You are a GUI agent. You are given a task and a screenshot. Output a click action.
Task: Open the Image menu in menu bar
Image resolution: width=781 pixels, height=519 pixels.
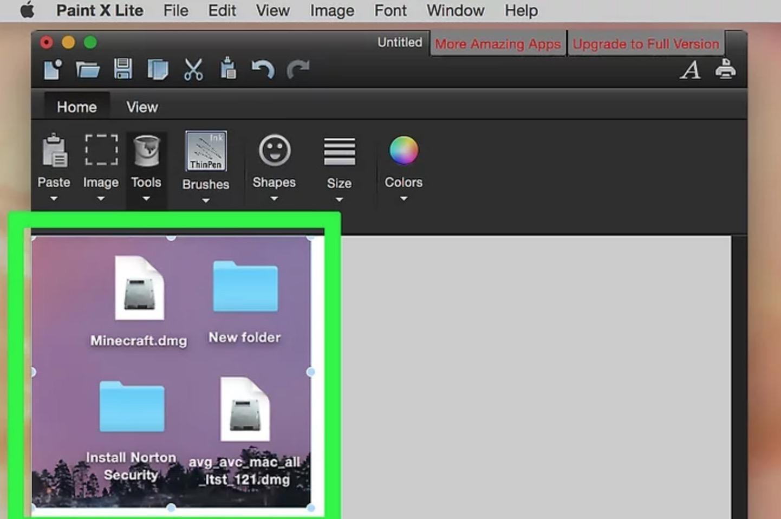[331, 11]
